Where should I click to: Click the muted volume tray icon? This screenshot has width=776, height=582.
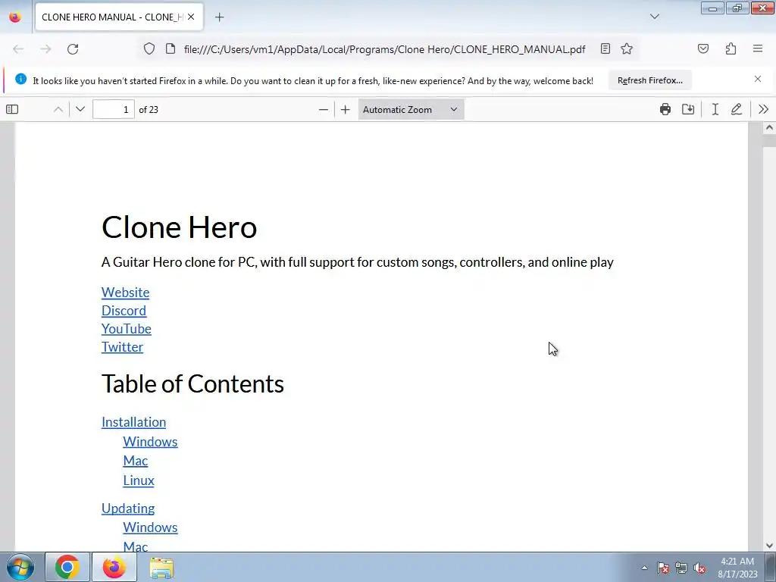[x=699, y=568]
